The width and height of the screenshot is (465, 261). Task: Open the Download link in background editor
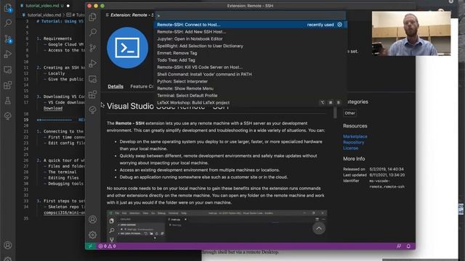tap(53, 108)
